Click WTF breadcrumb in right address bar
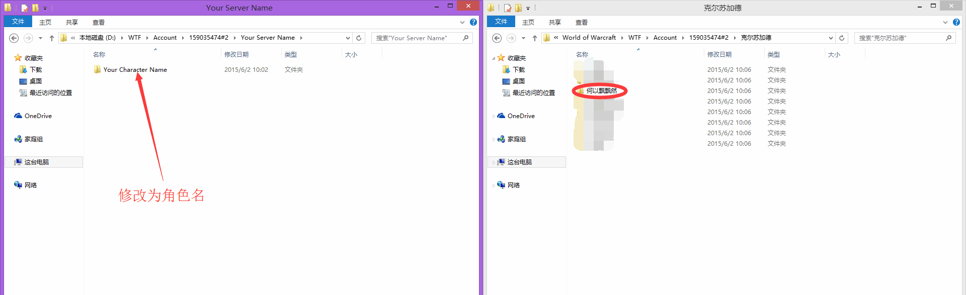 click(x=634, y=38)
